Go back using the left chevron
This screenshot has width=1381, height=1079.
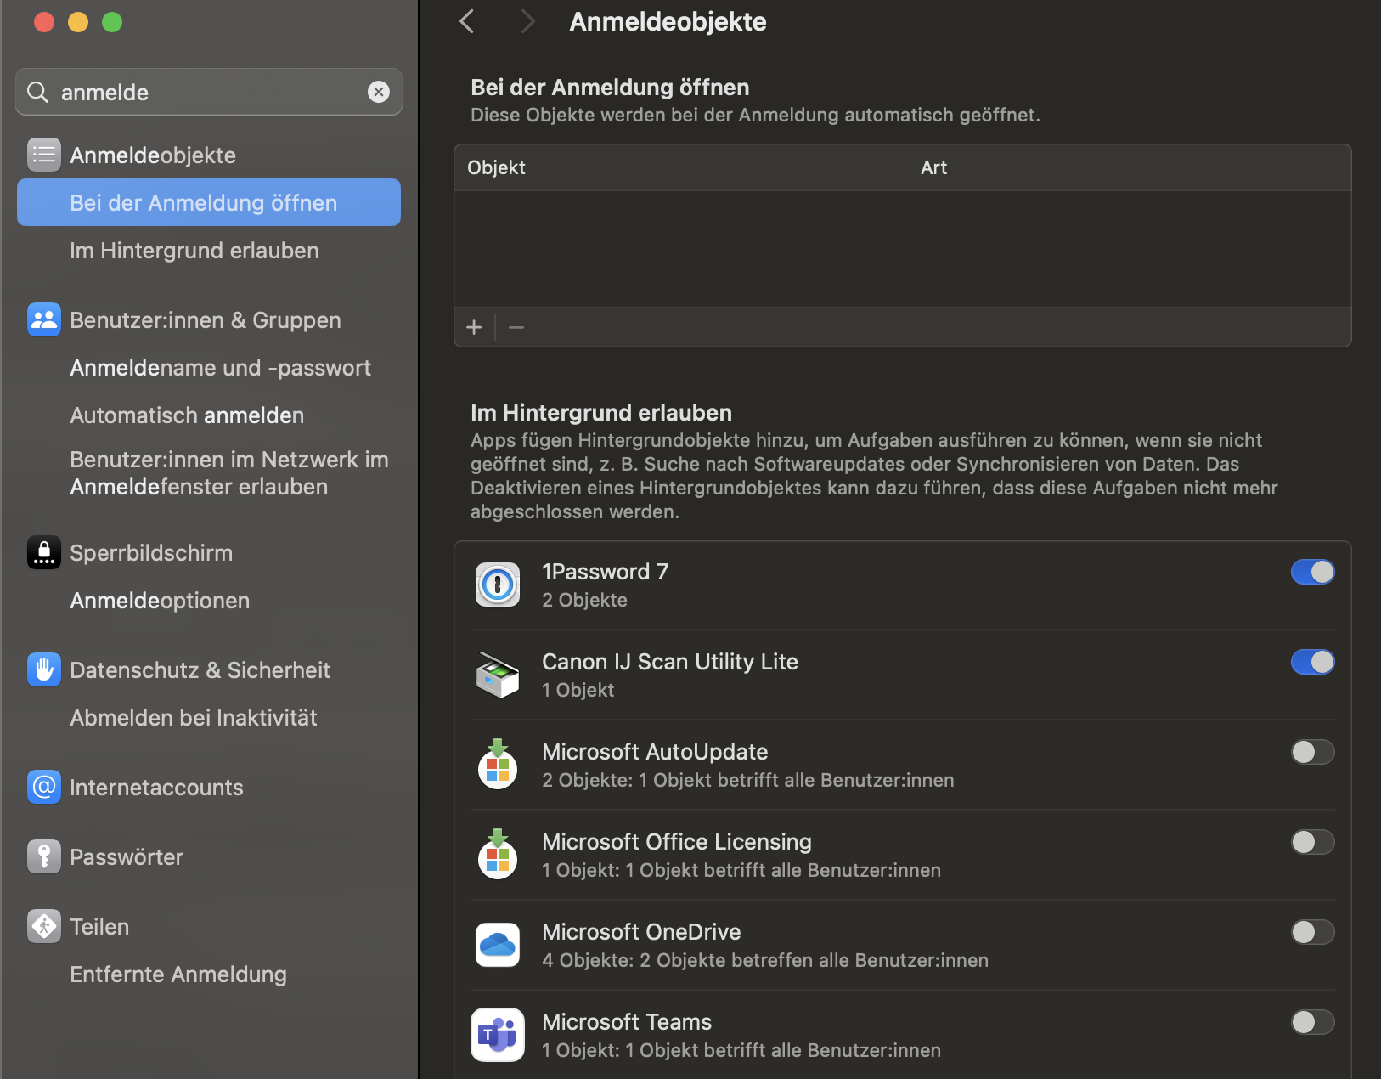[467, 21]
